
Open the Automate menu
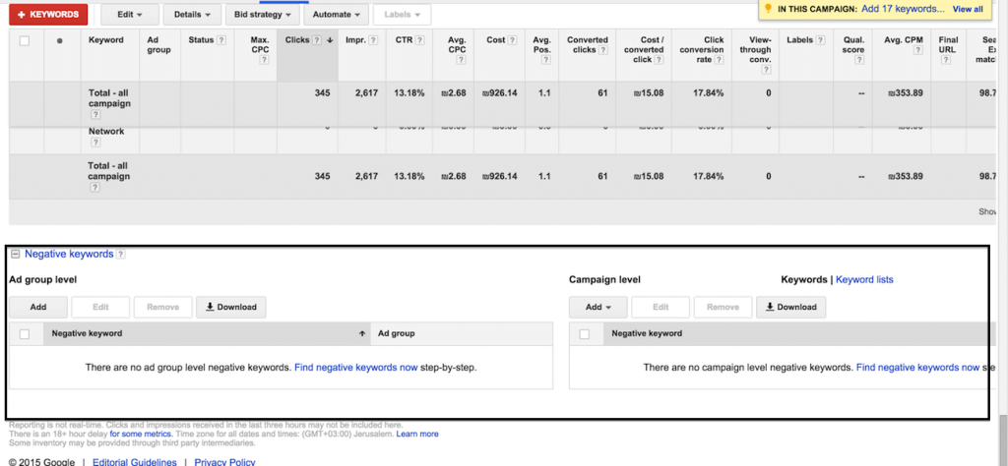(337, 14)
